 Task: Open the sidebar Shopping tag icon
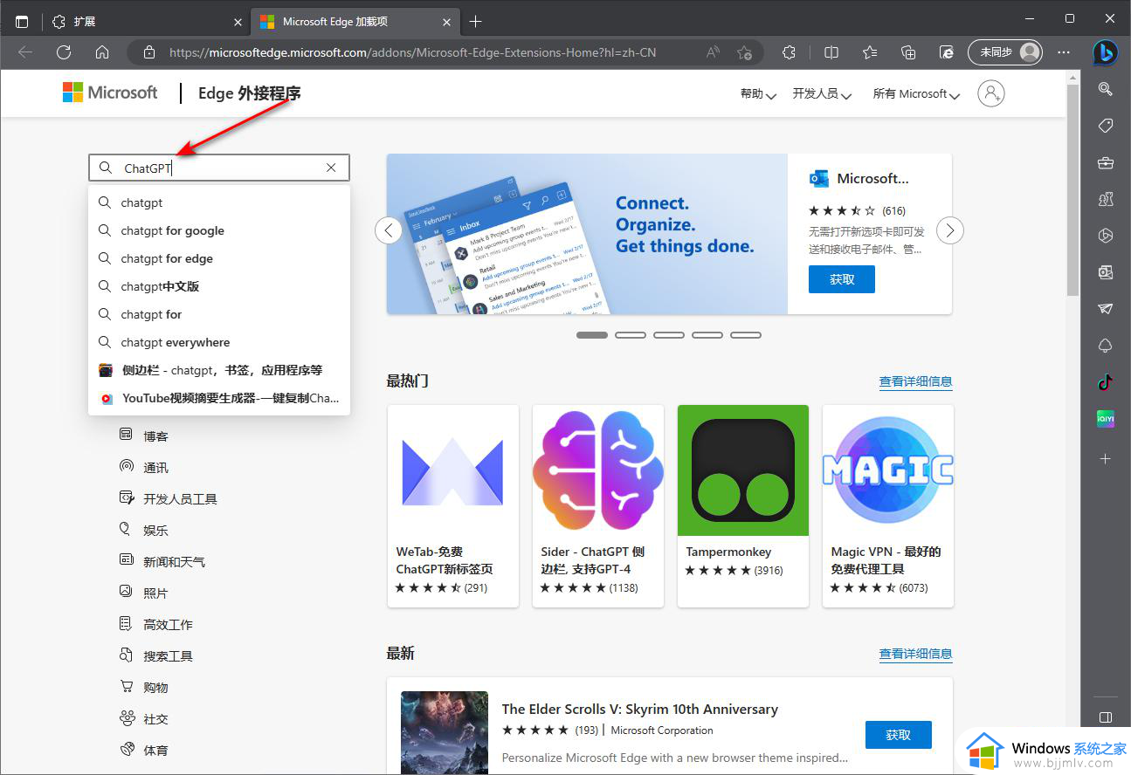coord(1106,126)
